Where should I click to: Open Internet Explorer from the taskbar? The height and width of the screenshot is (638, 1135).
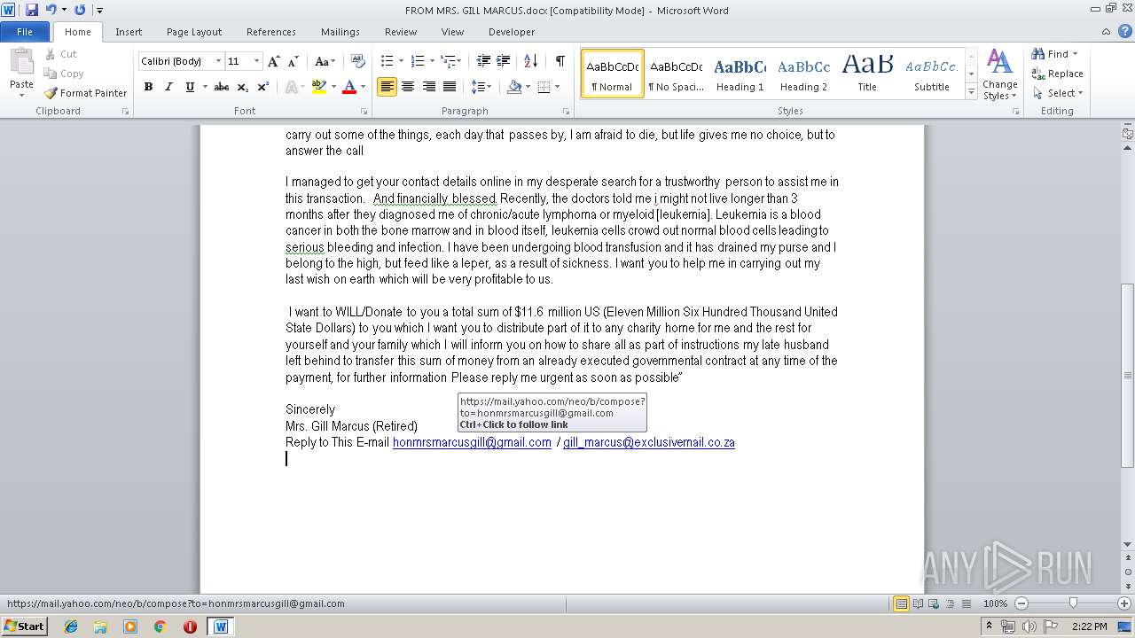pos(71,626)
